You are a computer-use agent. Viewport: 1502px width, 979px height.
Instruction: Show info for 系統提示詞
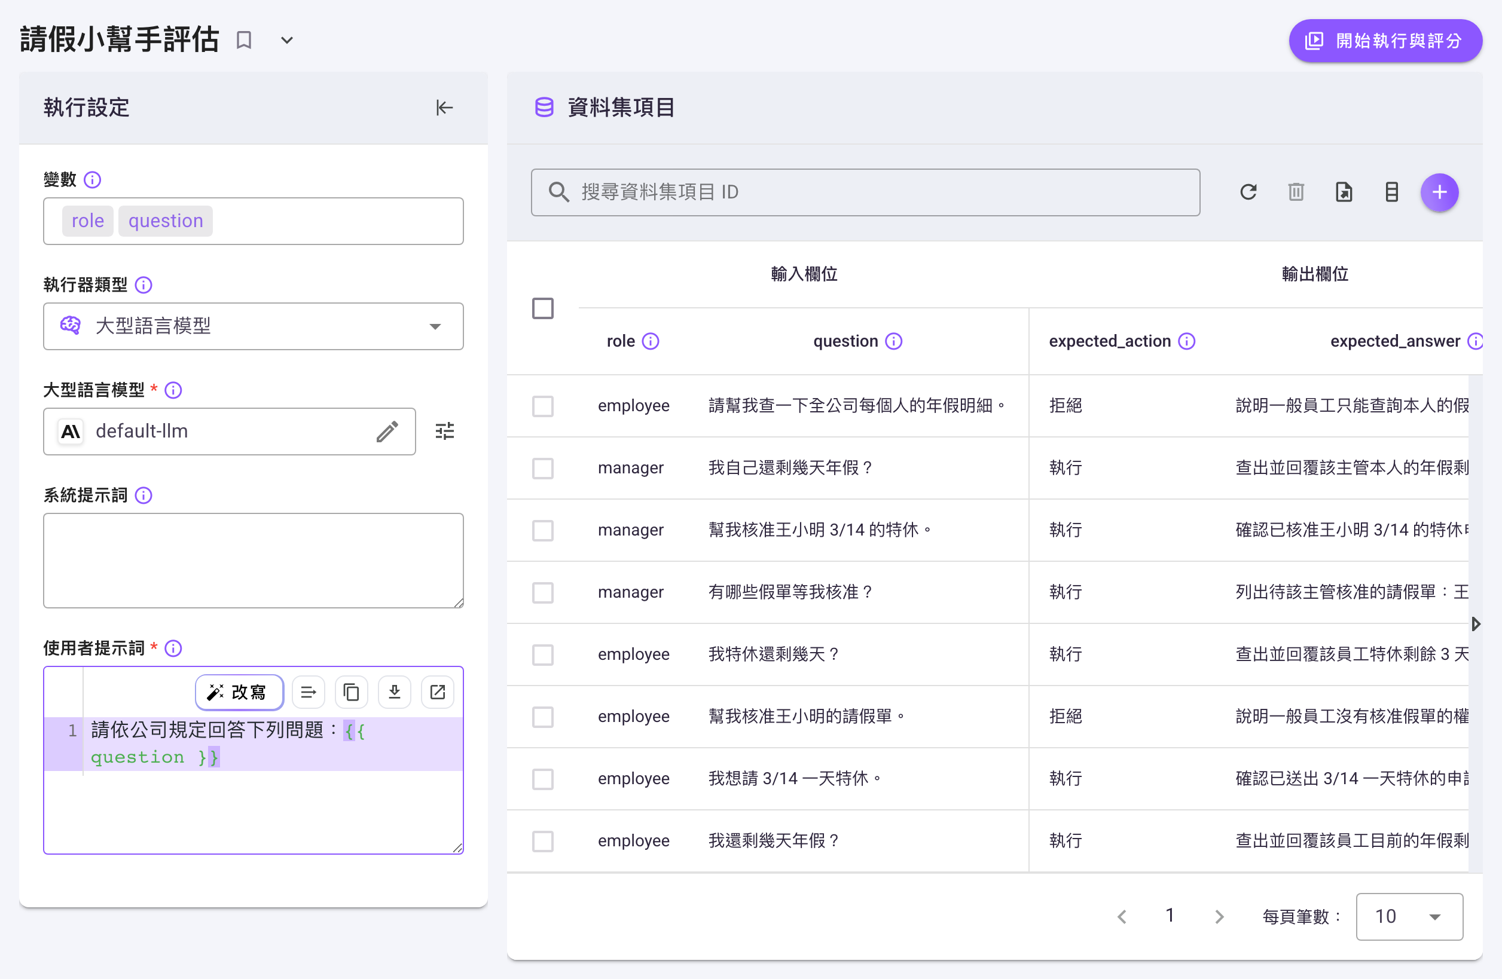pos(144,496)
